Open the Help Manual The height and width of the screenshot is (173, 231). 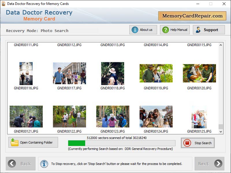[x=174, y=29]
